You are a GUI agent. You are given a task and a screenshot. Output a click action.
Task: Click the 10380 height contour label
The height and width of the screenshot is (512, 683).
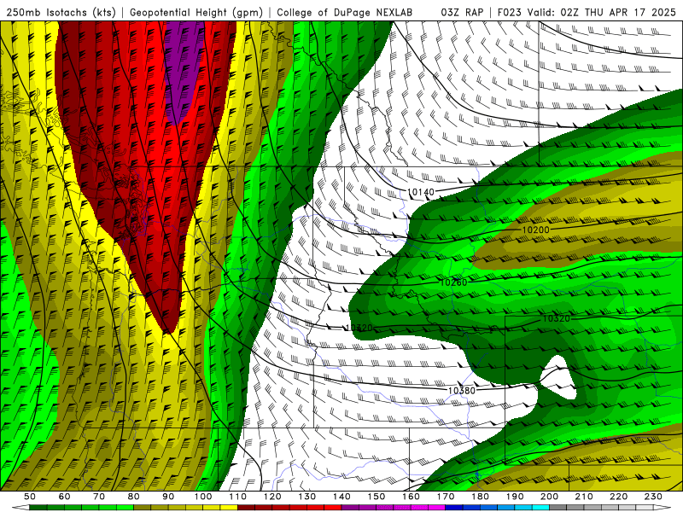(x=462, y=391)
